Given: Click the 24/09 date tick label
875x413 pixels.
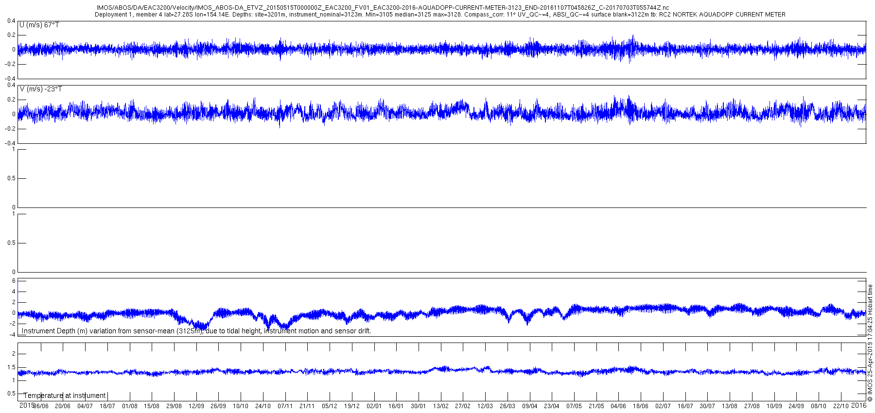Looking at the screenshot, I should click(796, 406).
